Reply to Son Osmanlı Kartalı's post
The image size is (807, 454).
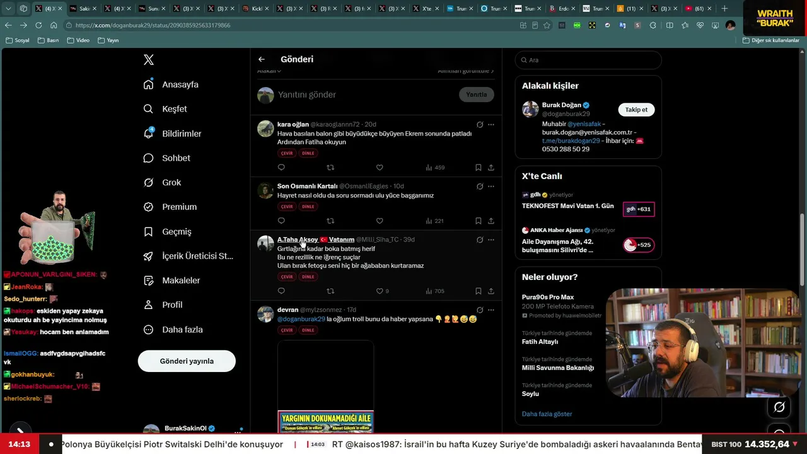click(281, 221)
